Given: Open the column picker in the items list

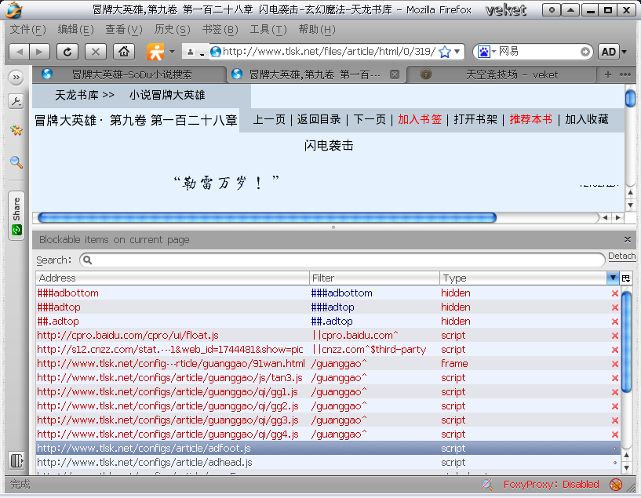Looking at the screenshot, I should point(626,278).
